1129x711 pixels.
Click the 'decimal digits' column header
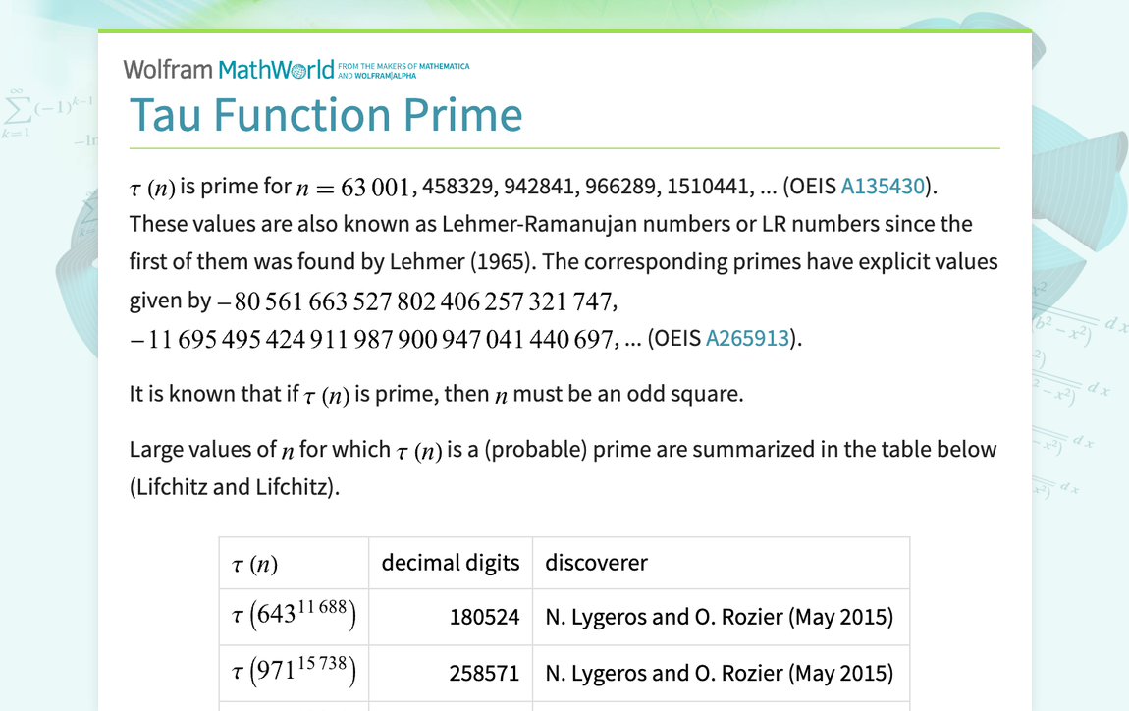tap(451, 562)
